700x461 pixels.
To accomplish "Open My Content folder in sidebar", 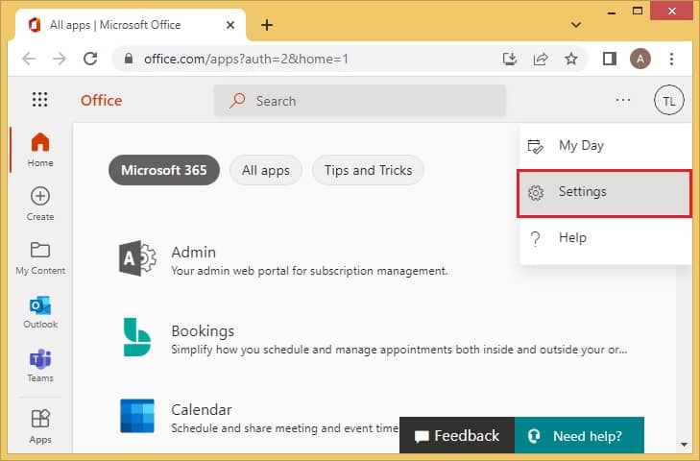I will point(40,257).
